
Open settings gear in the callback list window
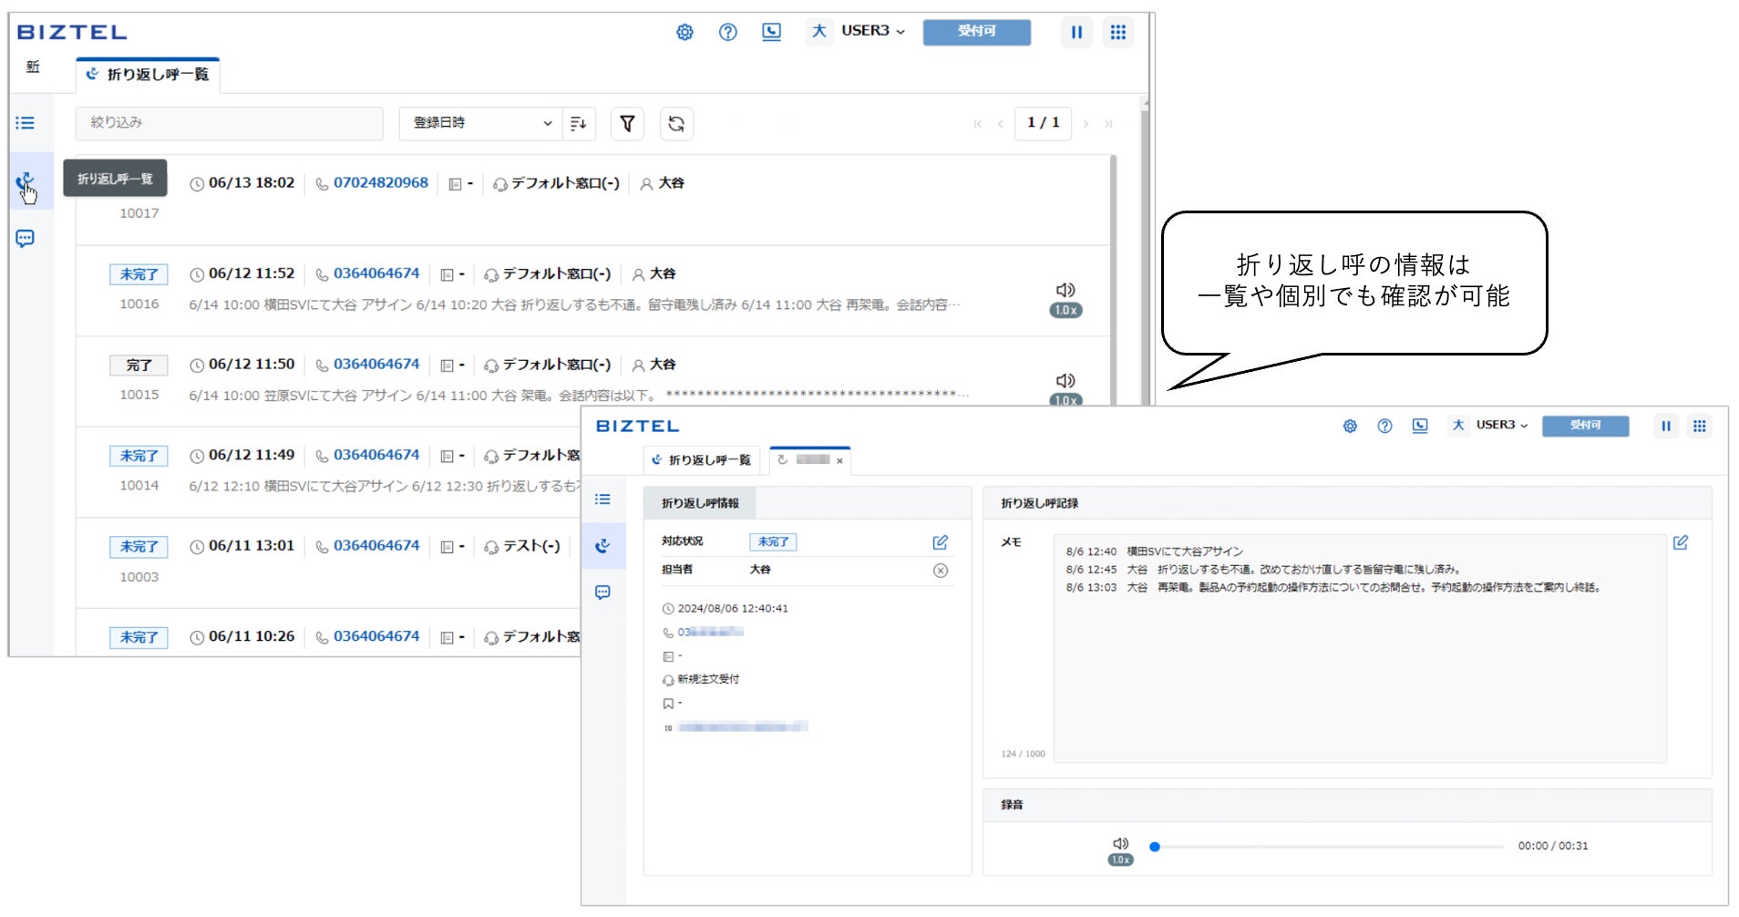(x=684, y=33)
